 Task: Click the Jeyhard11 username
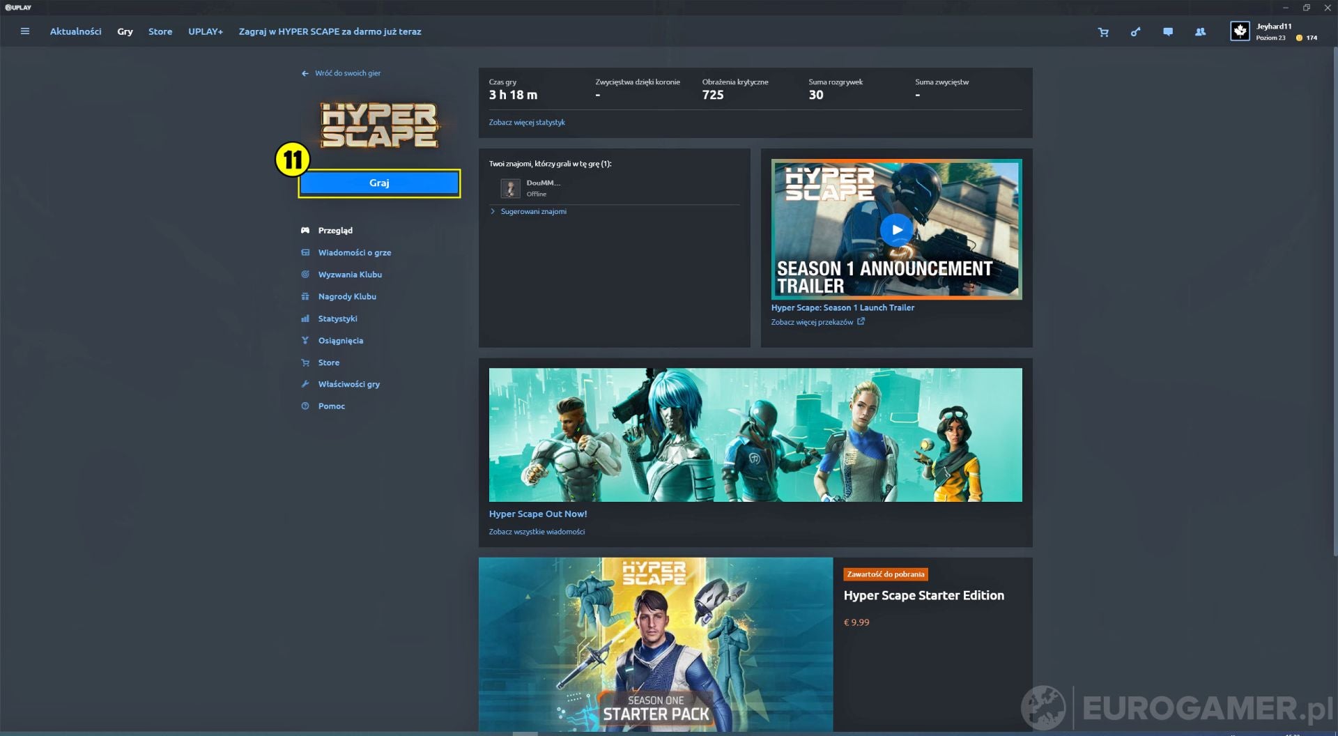[x=1274, y=26]
